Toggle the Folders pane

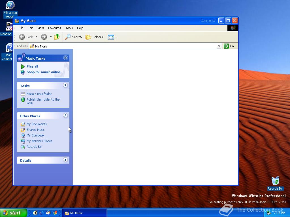click(94, 37)
